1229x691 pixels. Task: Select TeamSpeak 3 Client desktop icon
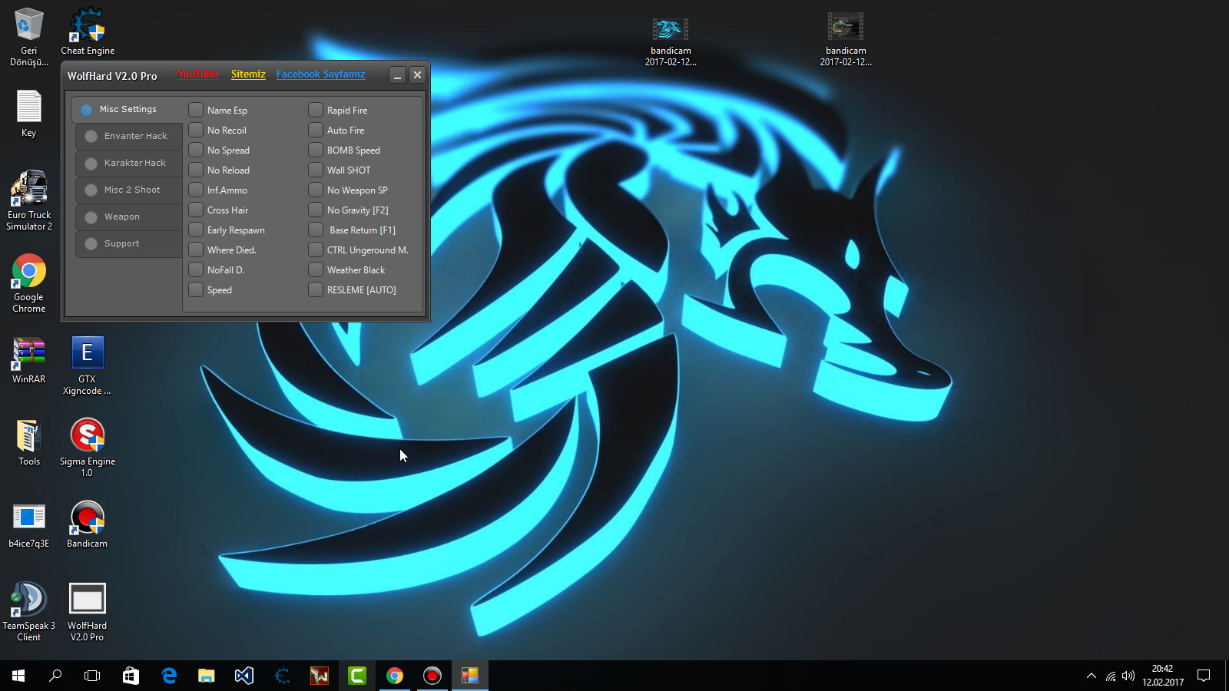29,612
